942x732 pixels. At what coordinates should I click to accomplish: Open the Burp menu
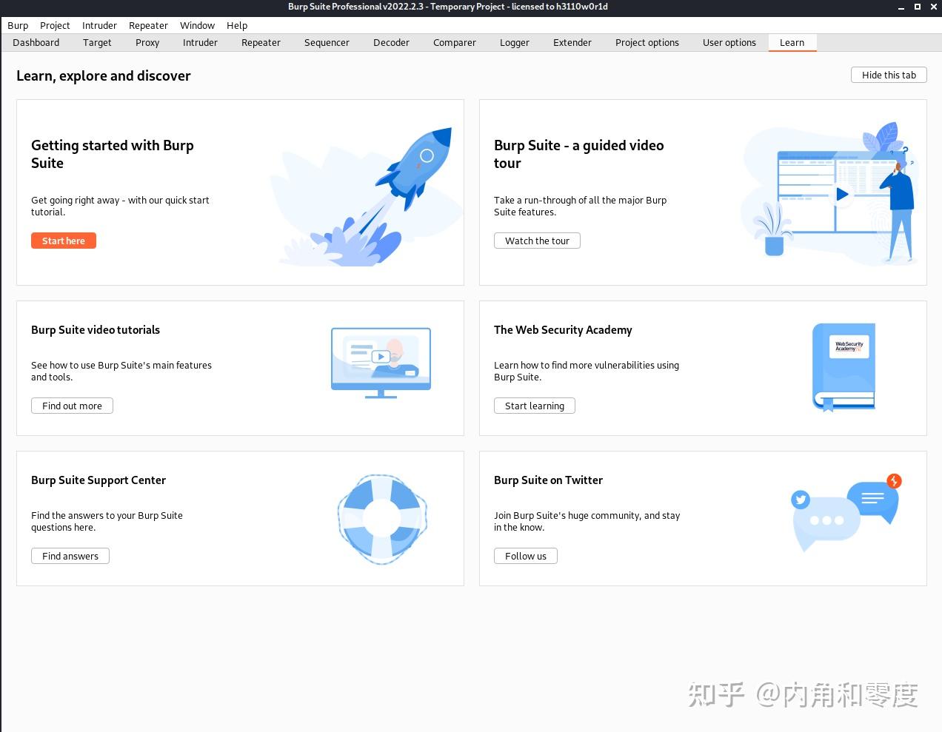pos(17,25)
